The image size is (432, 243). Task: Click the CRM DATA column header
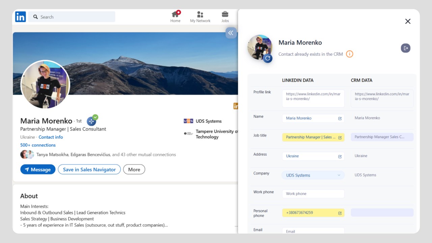point(361,80)
